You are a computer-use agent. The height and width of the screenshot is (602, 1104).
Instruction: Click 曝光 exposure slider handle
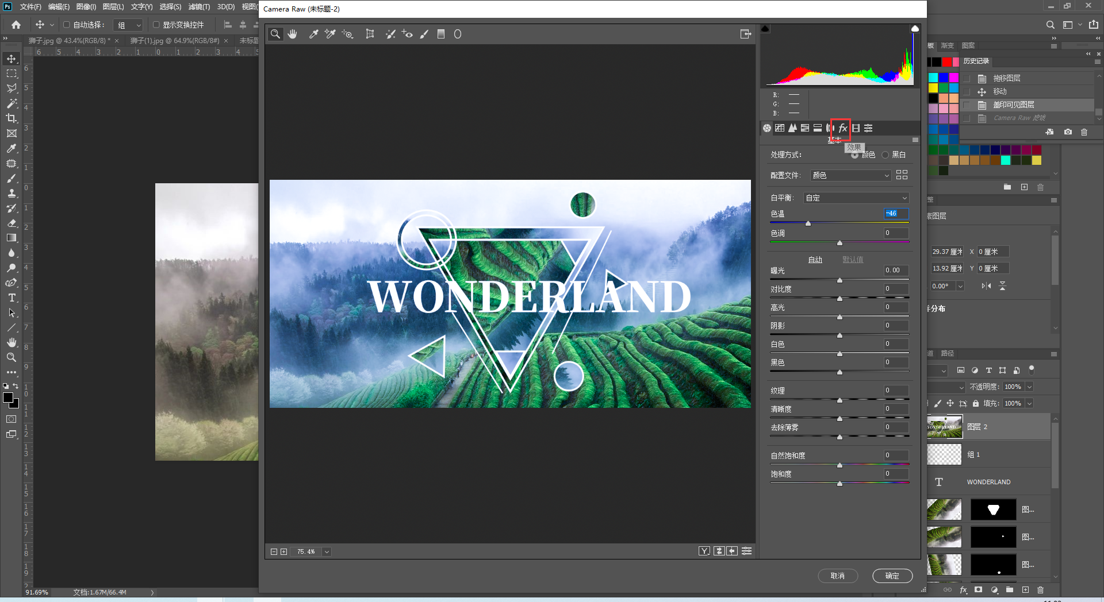[839, 280]
